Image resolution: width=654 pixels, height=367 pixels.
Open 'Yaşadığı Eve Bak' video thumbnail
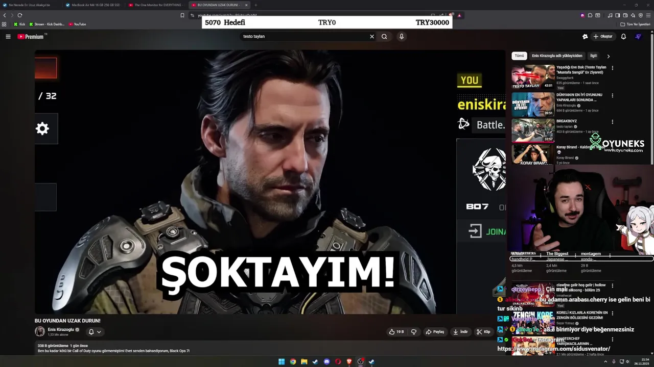tap(533, 76)
